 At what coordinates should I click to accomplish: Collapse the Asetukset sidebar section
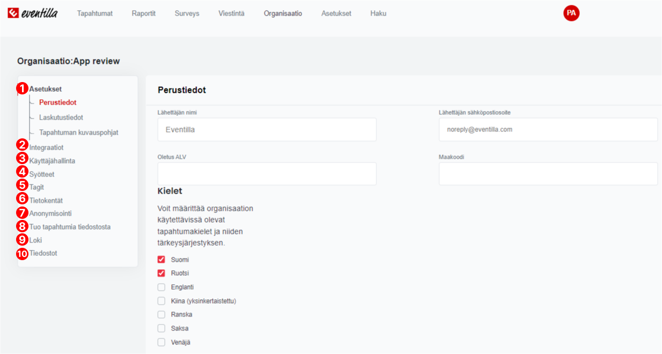[x=46, y=89]
